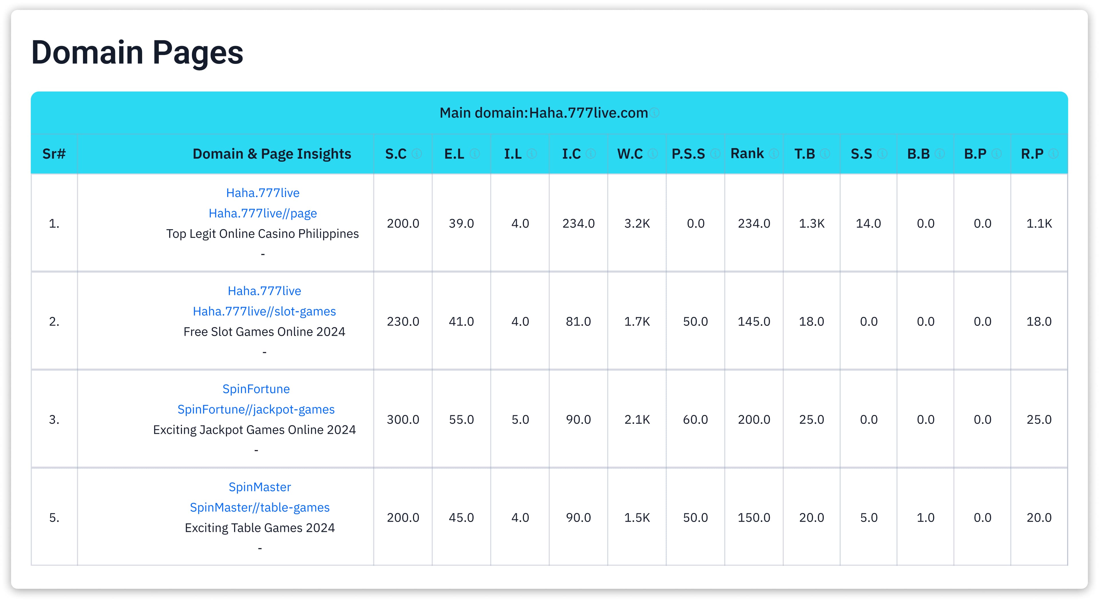Image resolution: width=1099 pixels, height=601 pixels.
Task: Click info icon next to S.C header
Action: (416, 154)
